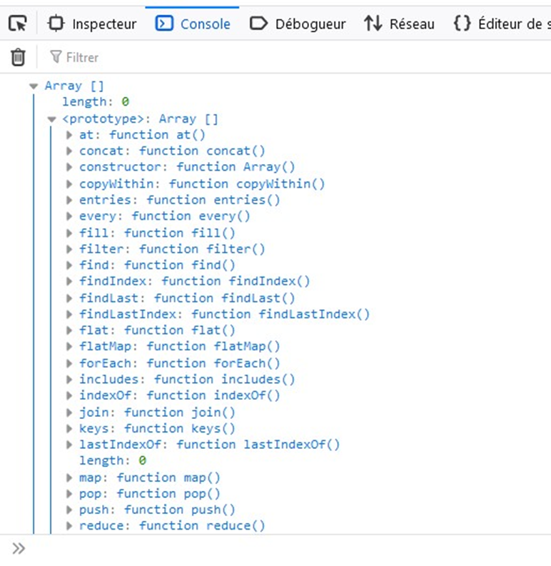The height and width of the screenshot is (566, 551).
Task: Select prototype's 'length: 0' row below lastIndexOf
Action: point(113,461)
